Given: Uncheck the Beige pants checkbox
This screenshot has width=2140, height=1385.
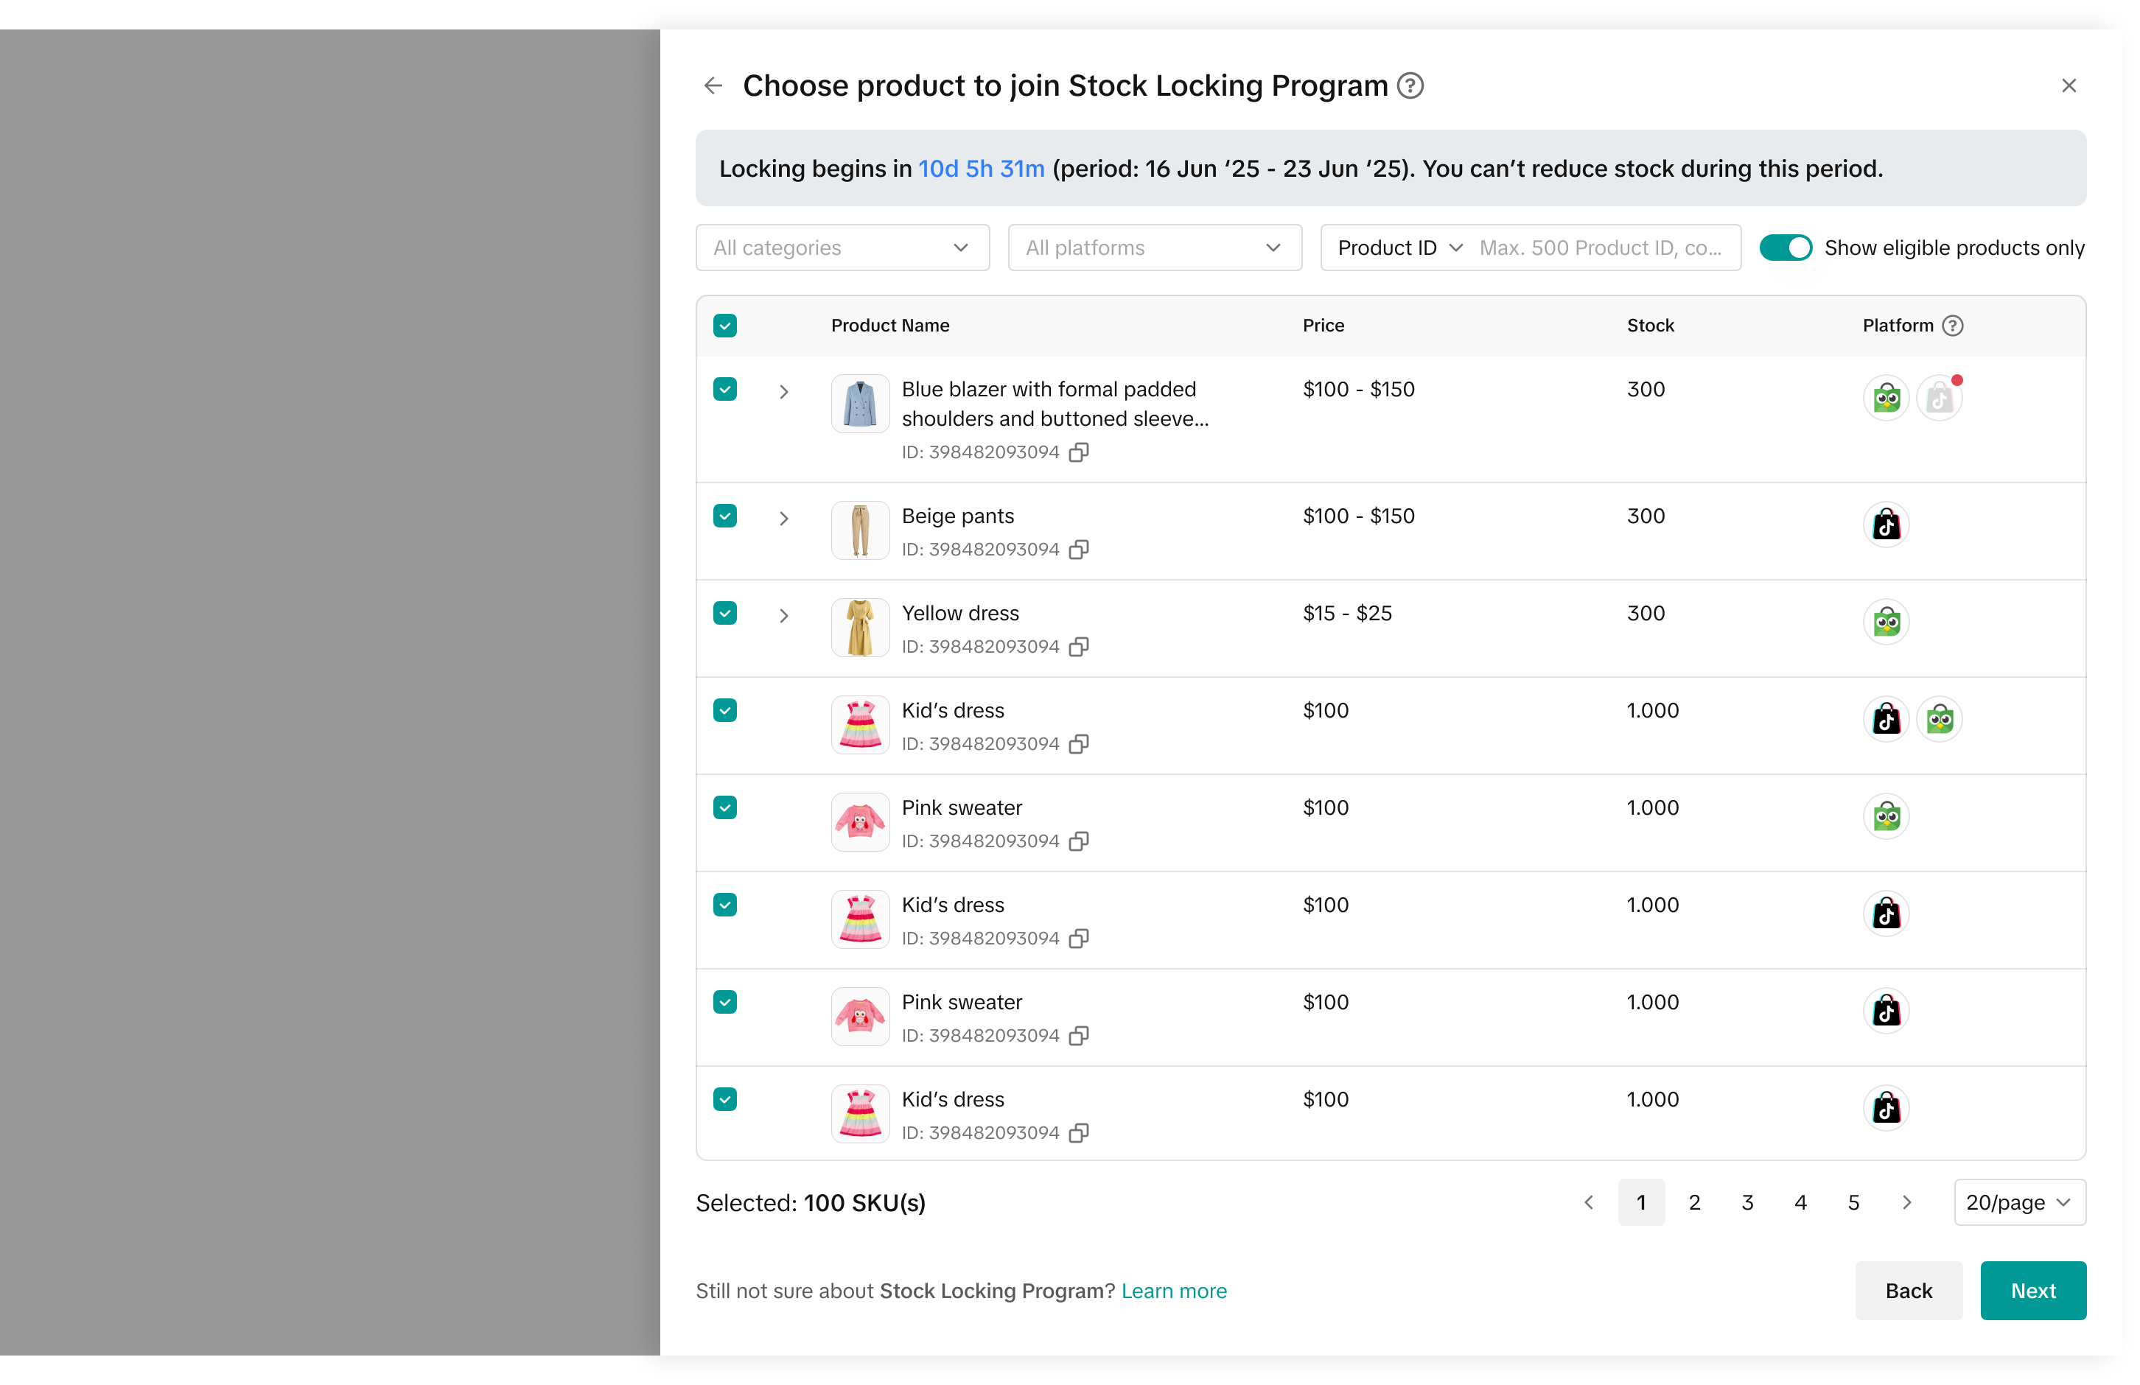Looking at the screenshot, I should 724,516.
